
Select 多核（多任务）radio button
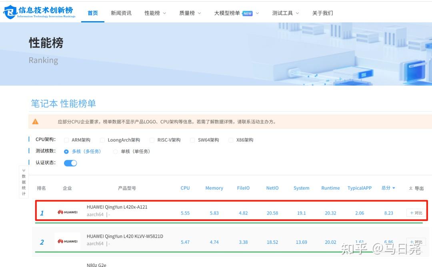[x=66, y=151]
